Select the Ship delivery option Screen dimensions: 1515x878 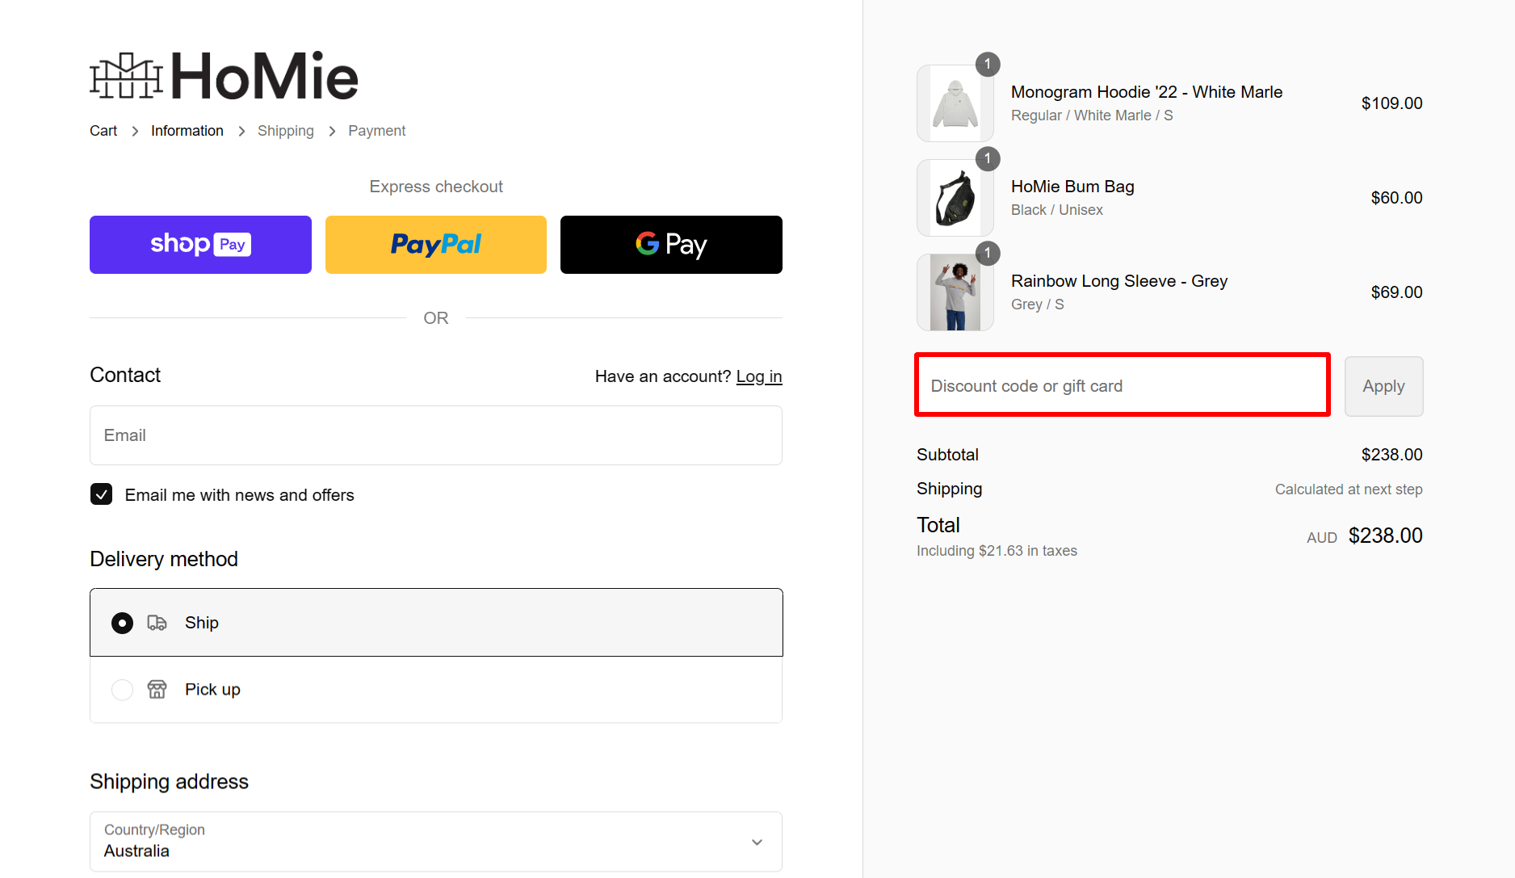(x=122, y=622)
